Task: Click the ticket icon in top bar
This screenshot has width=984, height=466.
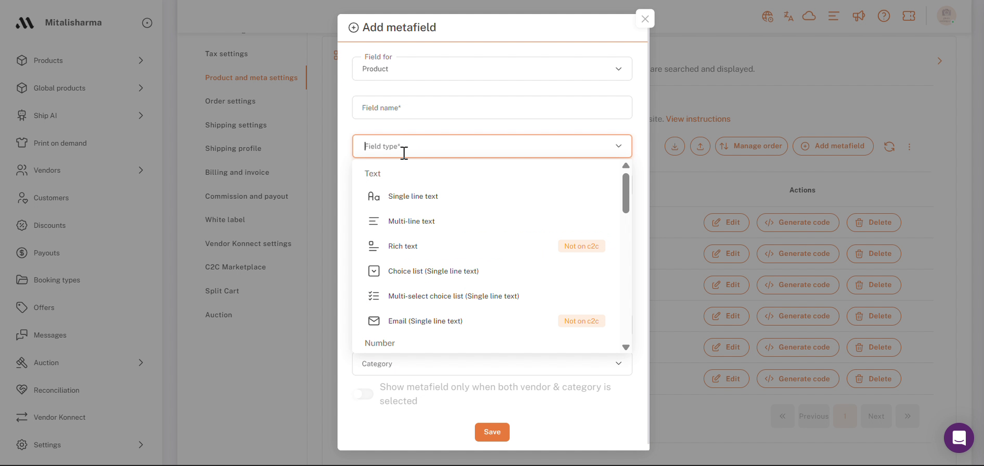Action: coord(909,16)
